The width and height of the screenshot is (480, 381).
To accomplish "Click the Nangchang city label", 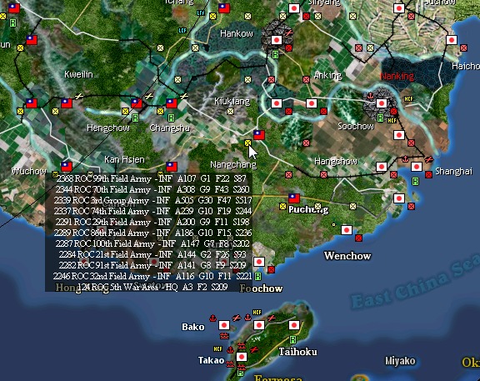I will (x=233, y=164).
